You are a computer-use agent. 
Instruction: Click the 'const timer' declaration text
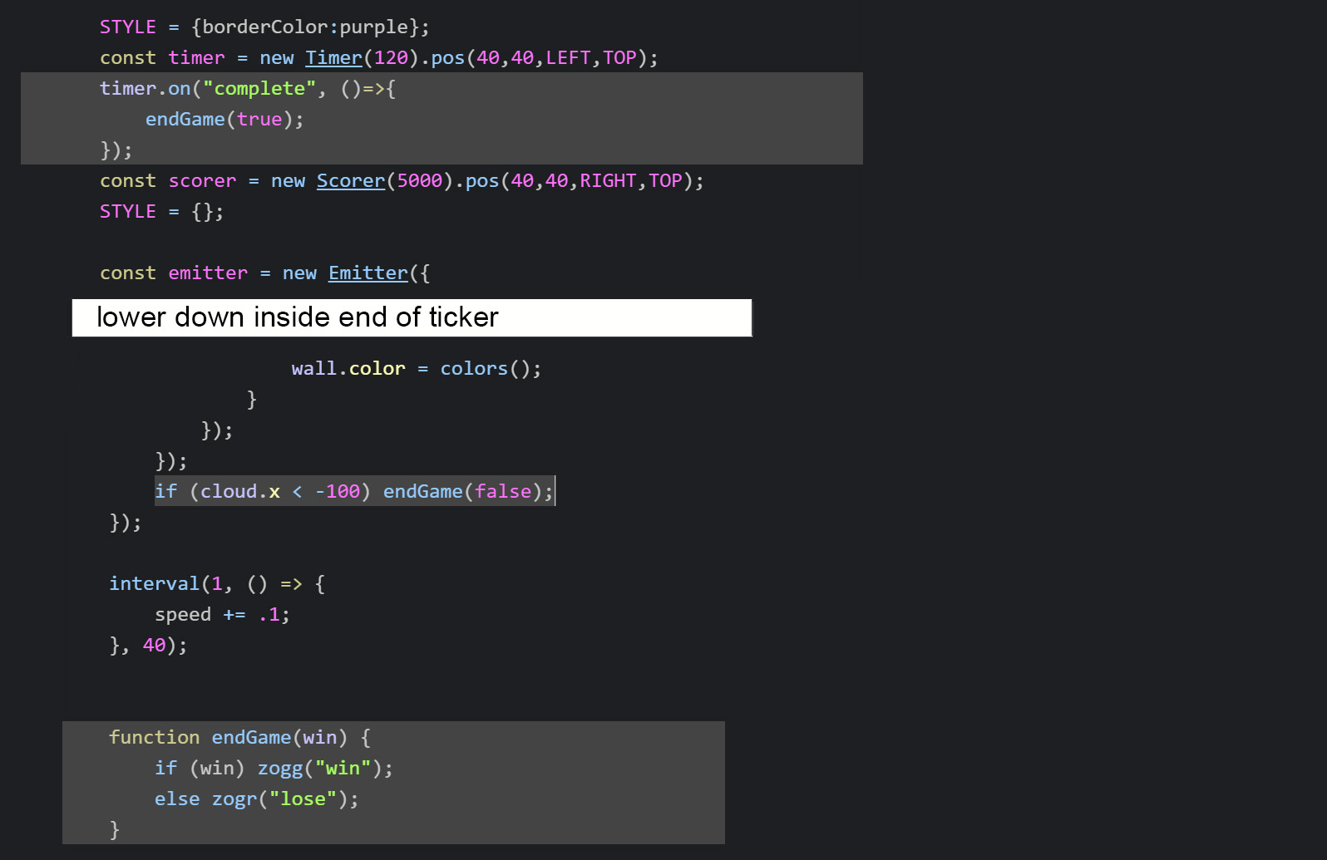[162, 58]
